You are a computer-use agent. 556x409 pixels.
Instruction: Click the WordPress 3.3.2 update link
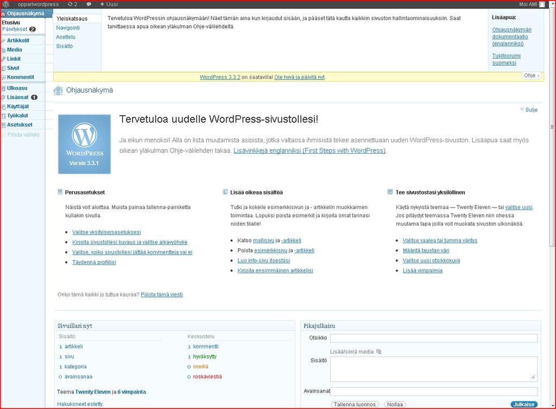pyautogui.click(x=220, y=77)
